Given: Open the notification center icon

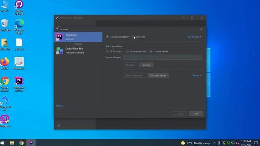Looking at the screenshot, I should point(256,143).
